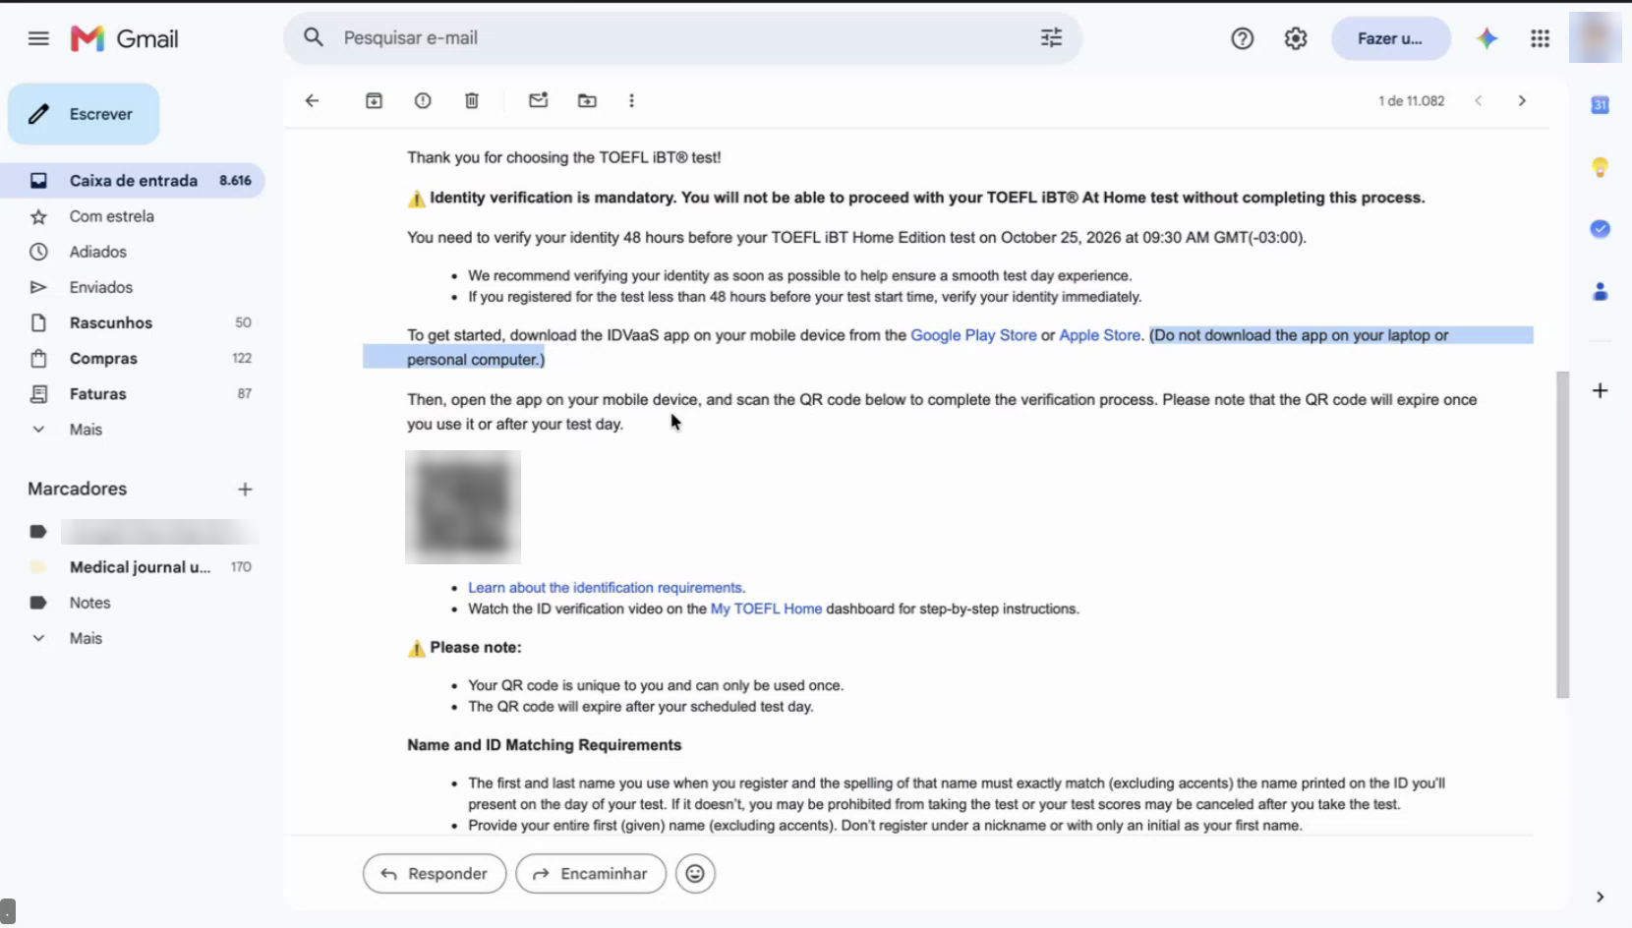Open the Medical journal label

click(x=133, y=567)
